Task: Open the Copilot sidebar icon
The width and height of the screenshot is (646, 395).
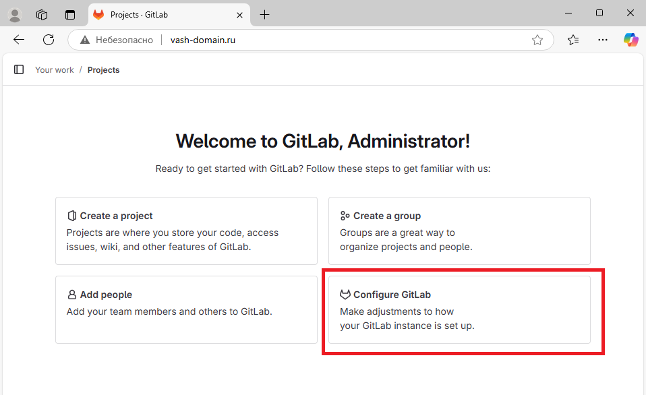Action: coord(630,40)
